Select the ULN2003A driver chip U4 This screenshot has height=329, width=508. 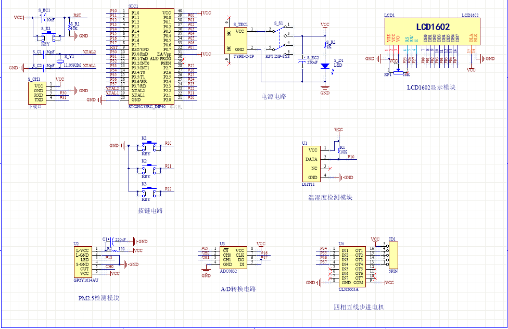tap(352, 267)
